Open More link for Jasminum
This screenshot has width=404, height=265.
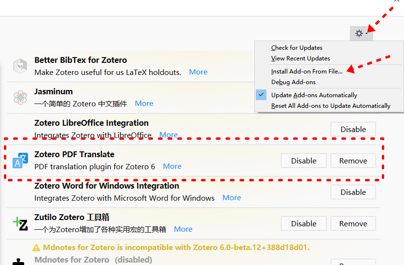[144, 103]
